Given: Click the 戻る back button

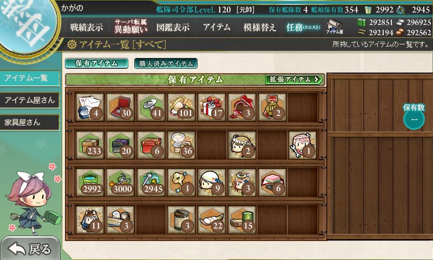Looking at the screenshot, I should point(30,249).
